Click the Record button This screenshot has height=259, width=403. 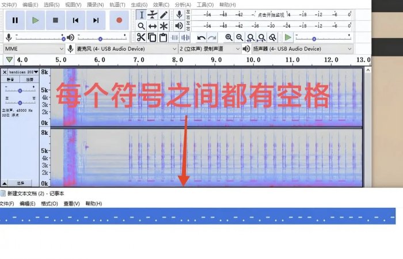[119, 20]
